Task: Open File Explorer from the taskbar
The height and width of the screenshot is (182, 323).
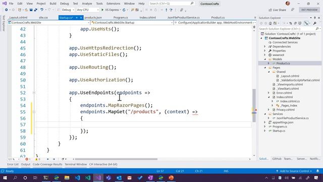Action: 67,177
